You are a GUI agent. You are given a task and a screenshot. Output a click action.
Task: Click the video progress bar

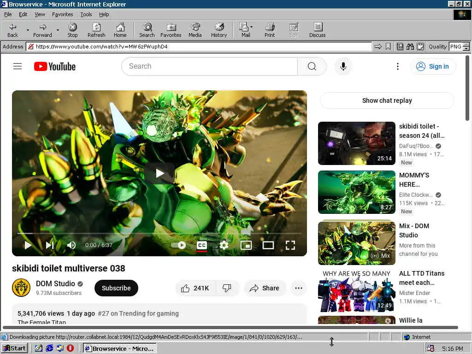(159, 233)
